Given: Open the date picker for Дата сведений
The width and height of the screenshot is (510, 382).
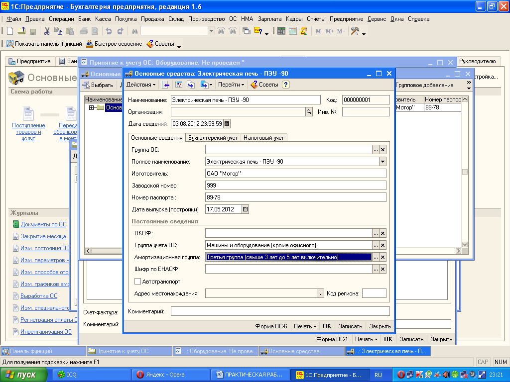Looking at the screenshot, I should point(227,123).
